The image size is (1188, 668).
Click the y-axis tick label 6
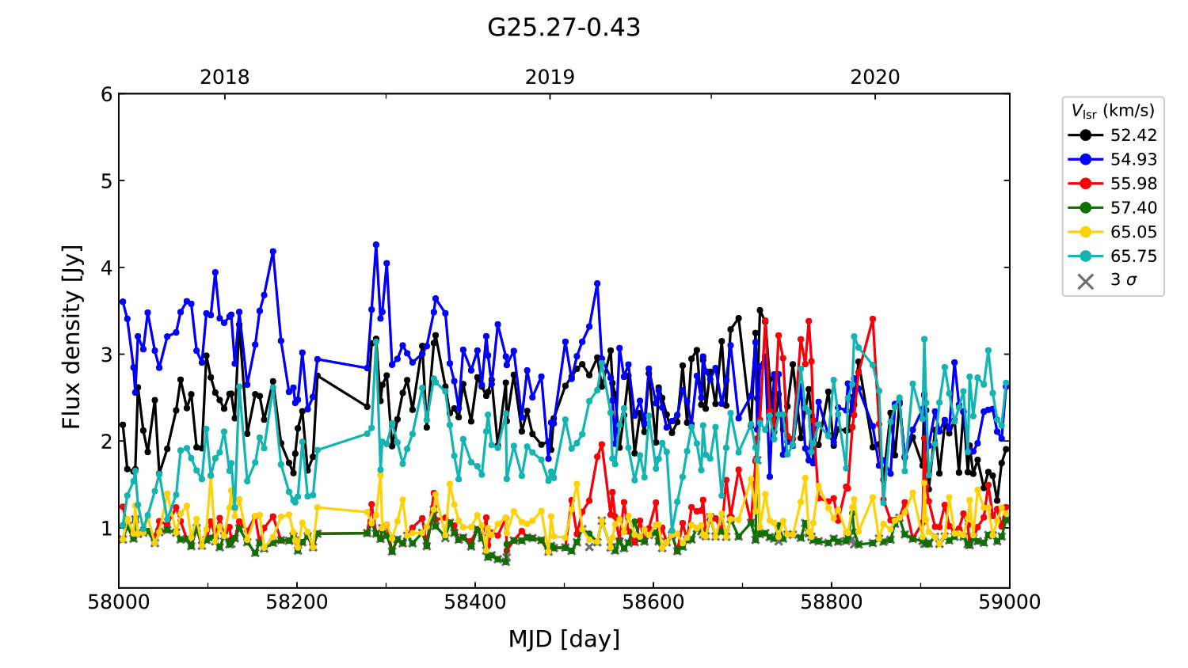point(107,95)
